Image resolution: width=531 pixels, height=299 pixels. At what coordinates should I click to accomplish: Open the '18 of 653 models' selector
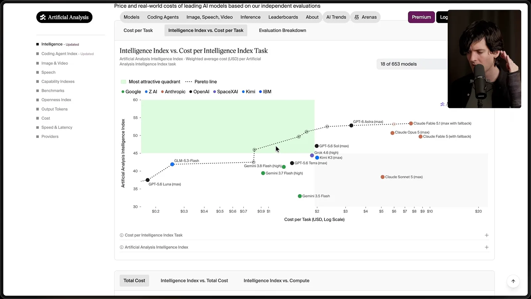[x=412, y=64]
